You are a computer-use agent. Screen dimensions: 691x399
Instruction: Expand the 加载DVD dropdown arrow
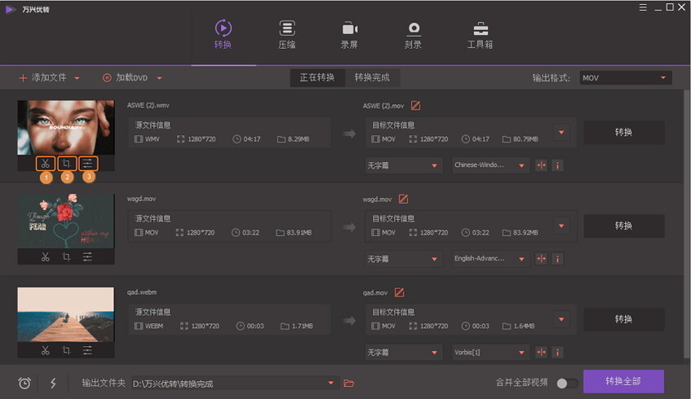point(159,78)
